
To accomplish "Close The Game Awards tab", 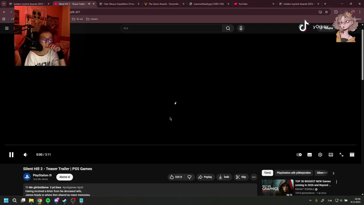I will click(x=183, y=4).
